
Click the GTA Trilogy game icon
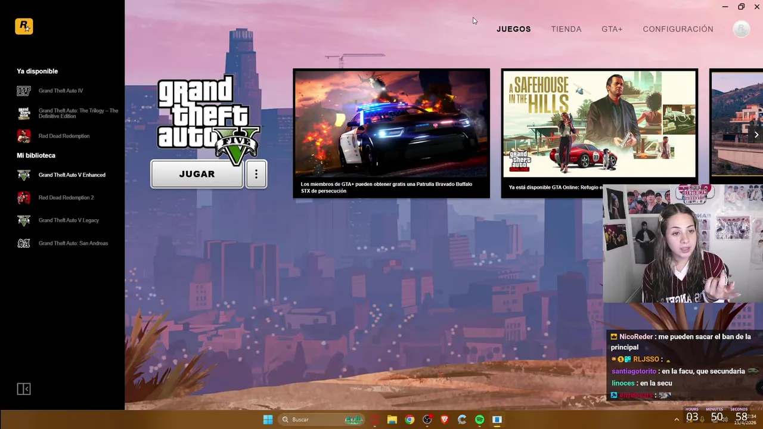tap(24, 113)
